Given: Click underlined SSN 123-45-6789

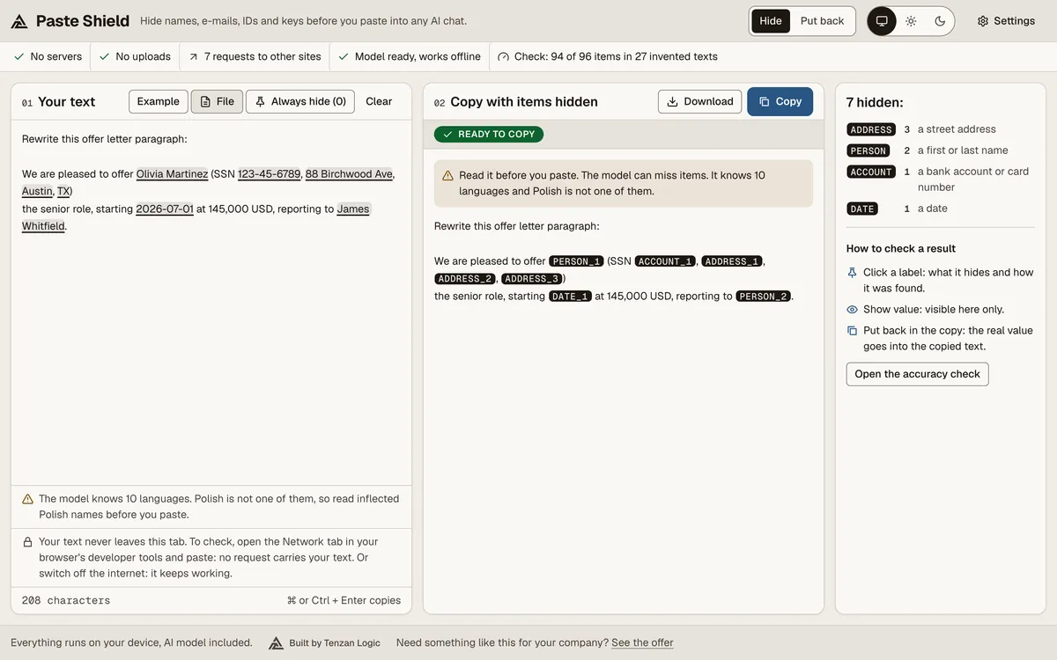Looking at the screenshot, I should pos(269,174).
